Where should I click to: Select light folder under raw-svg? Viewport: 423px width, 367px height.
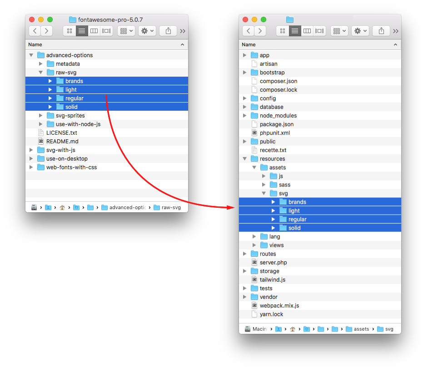point(107,90)
